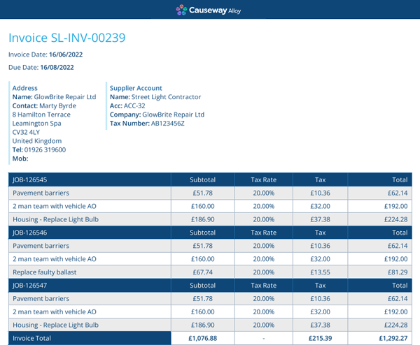Click the £37.38 tax under JOB-126547
420x345 pixels.
pyautogui.click(x=320, y=325)
